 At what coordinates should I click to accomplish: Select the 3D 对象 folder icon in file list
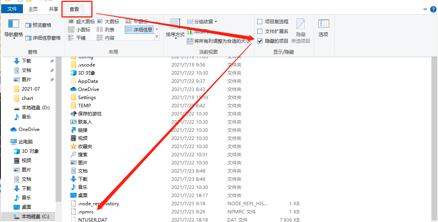pyautogui.click(x=73, y=73)
